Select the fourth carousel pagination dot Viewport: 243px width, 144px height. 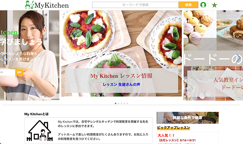(124, 103)
